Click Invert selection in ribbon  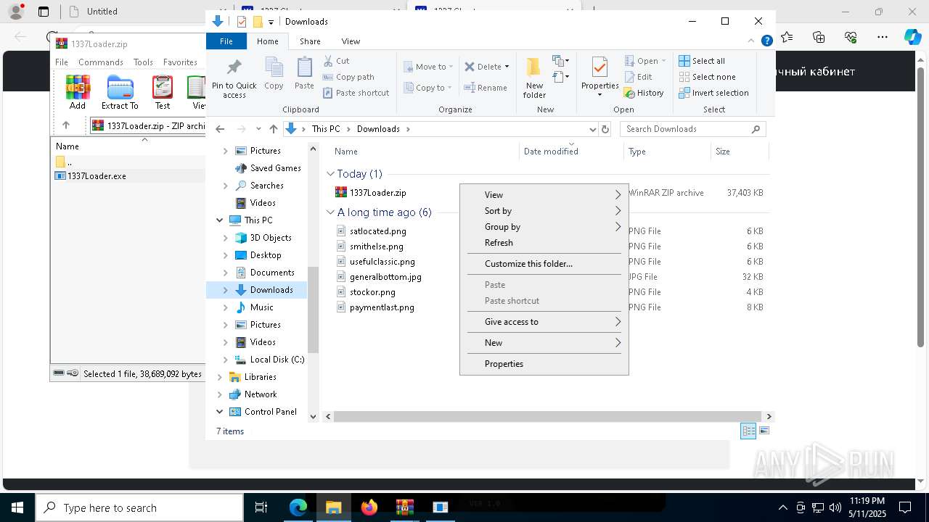[x=714, y=93]
